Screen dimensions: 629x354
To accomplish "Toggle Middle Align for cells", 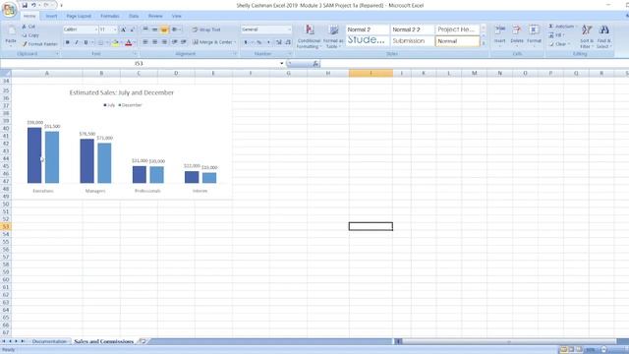I will coord(154,29).
